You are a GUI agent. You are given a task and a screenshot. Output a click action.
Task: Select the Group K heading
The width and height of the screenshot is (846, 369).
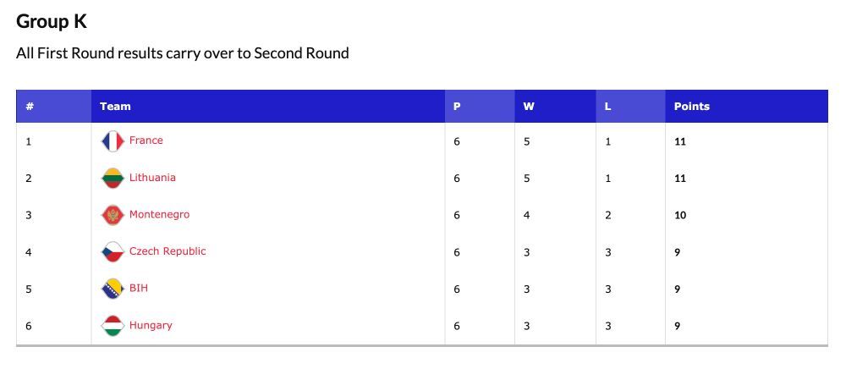pos(52,21)
